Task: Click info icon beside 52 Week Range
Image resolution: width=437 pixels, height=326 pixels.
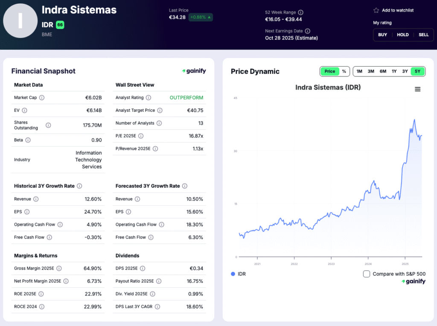Action: (300, 12)
